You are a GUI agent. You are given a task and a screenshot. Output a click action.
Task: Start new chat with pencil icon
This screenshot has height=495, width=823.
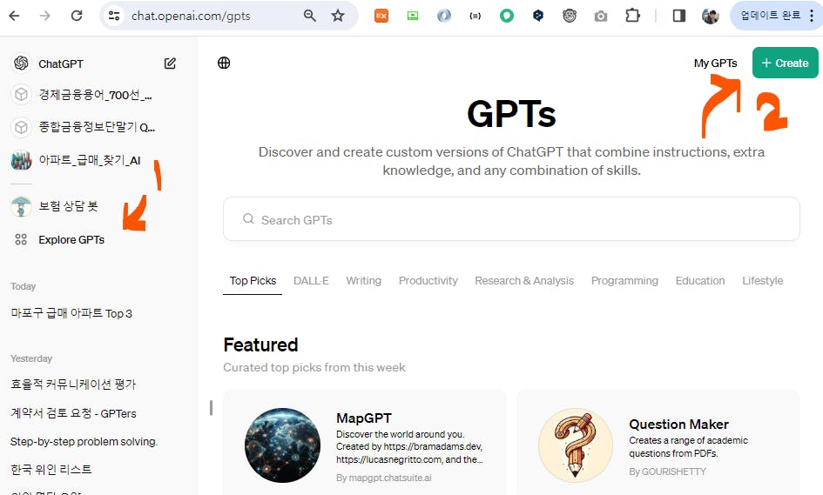point(170,64)
